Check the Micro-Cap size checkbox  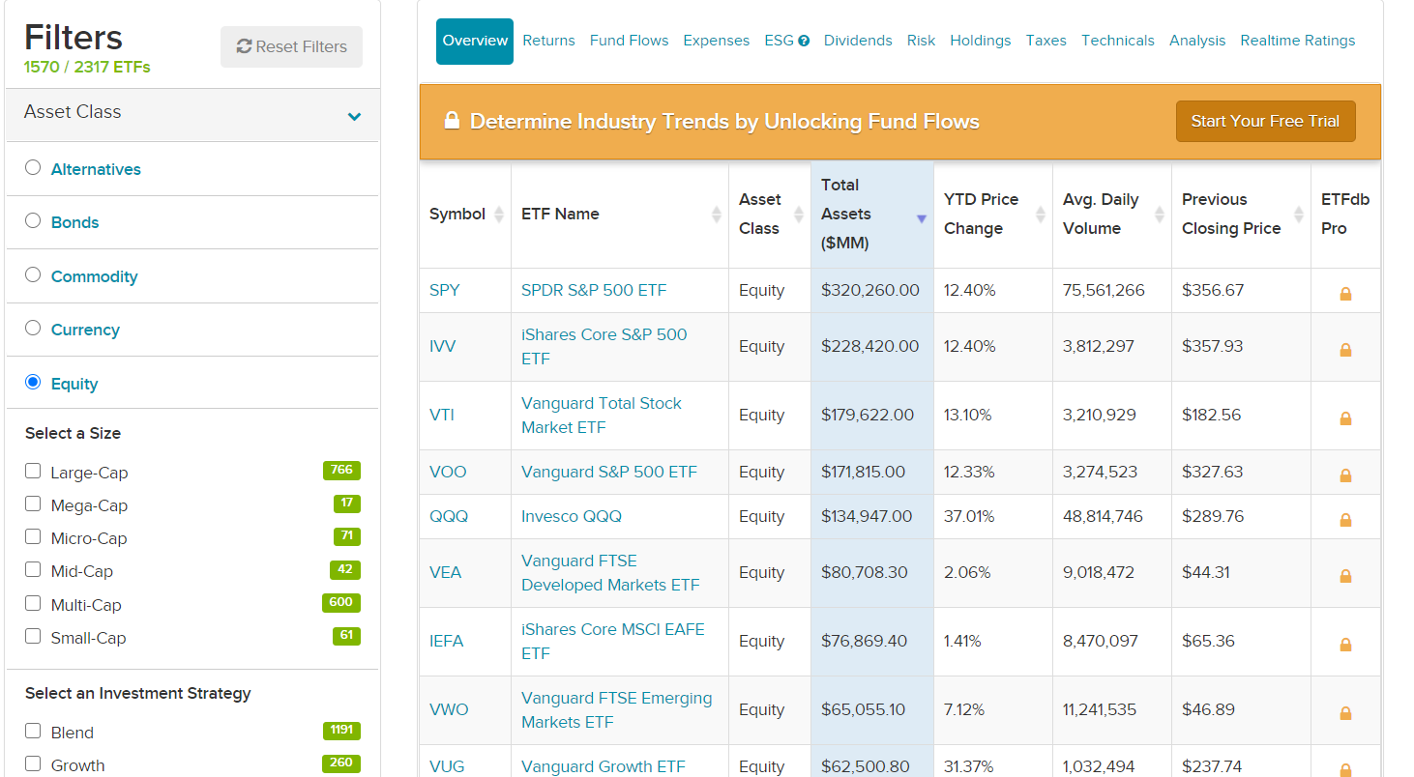33,536
